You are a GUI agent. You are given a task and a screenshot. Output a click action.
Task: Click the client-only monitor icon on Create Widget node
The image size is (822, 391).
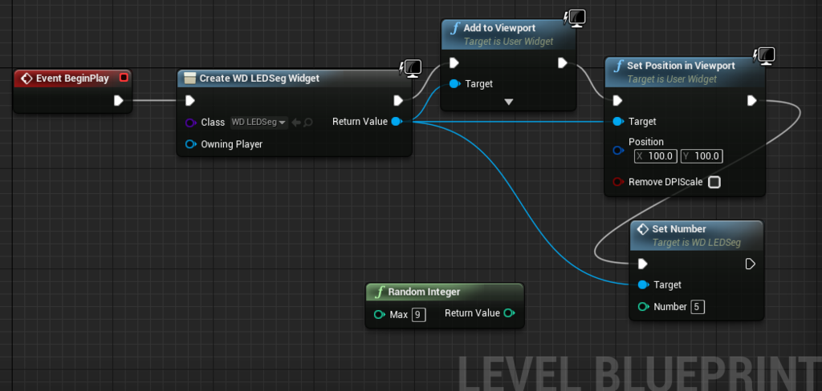click(411, 68)
